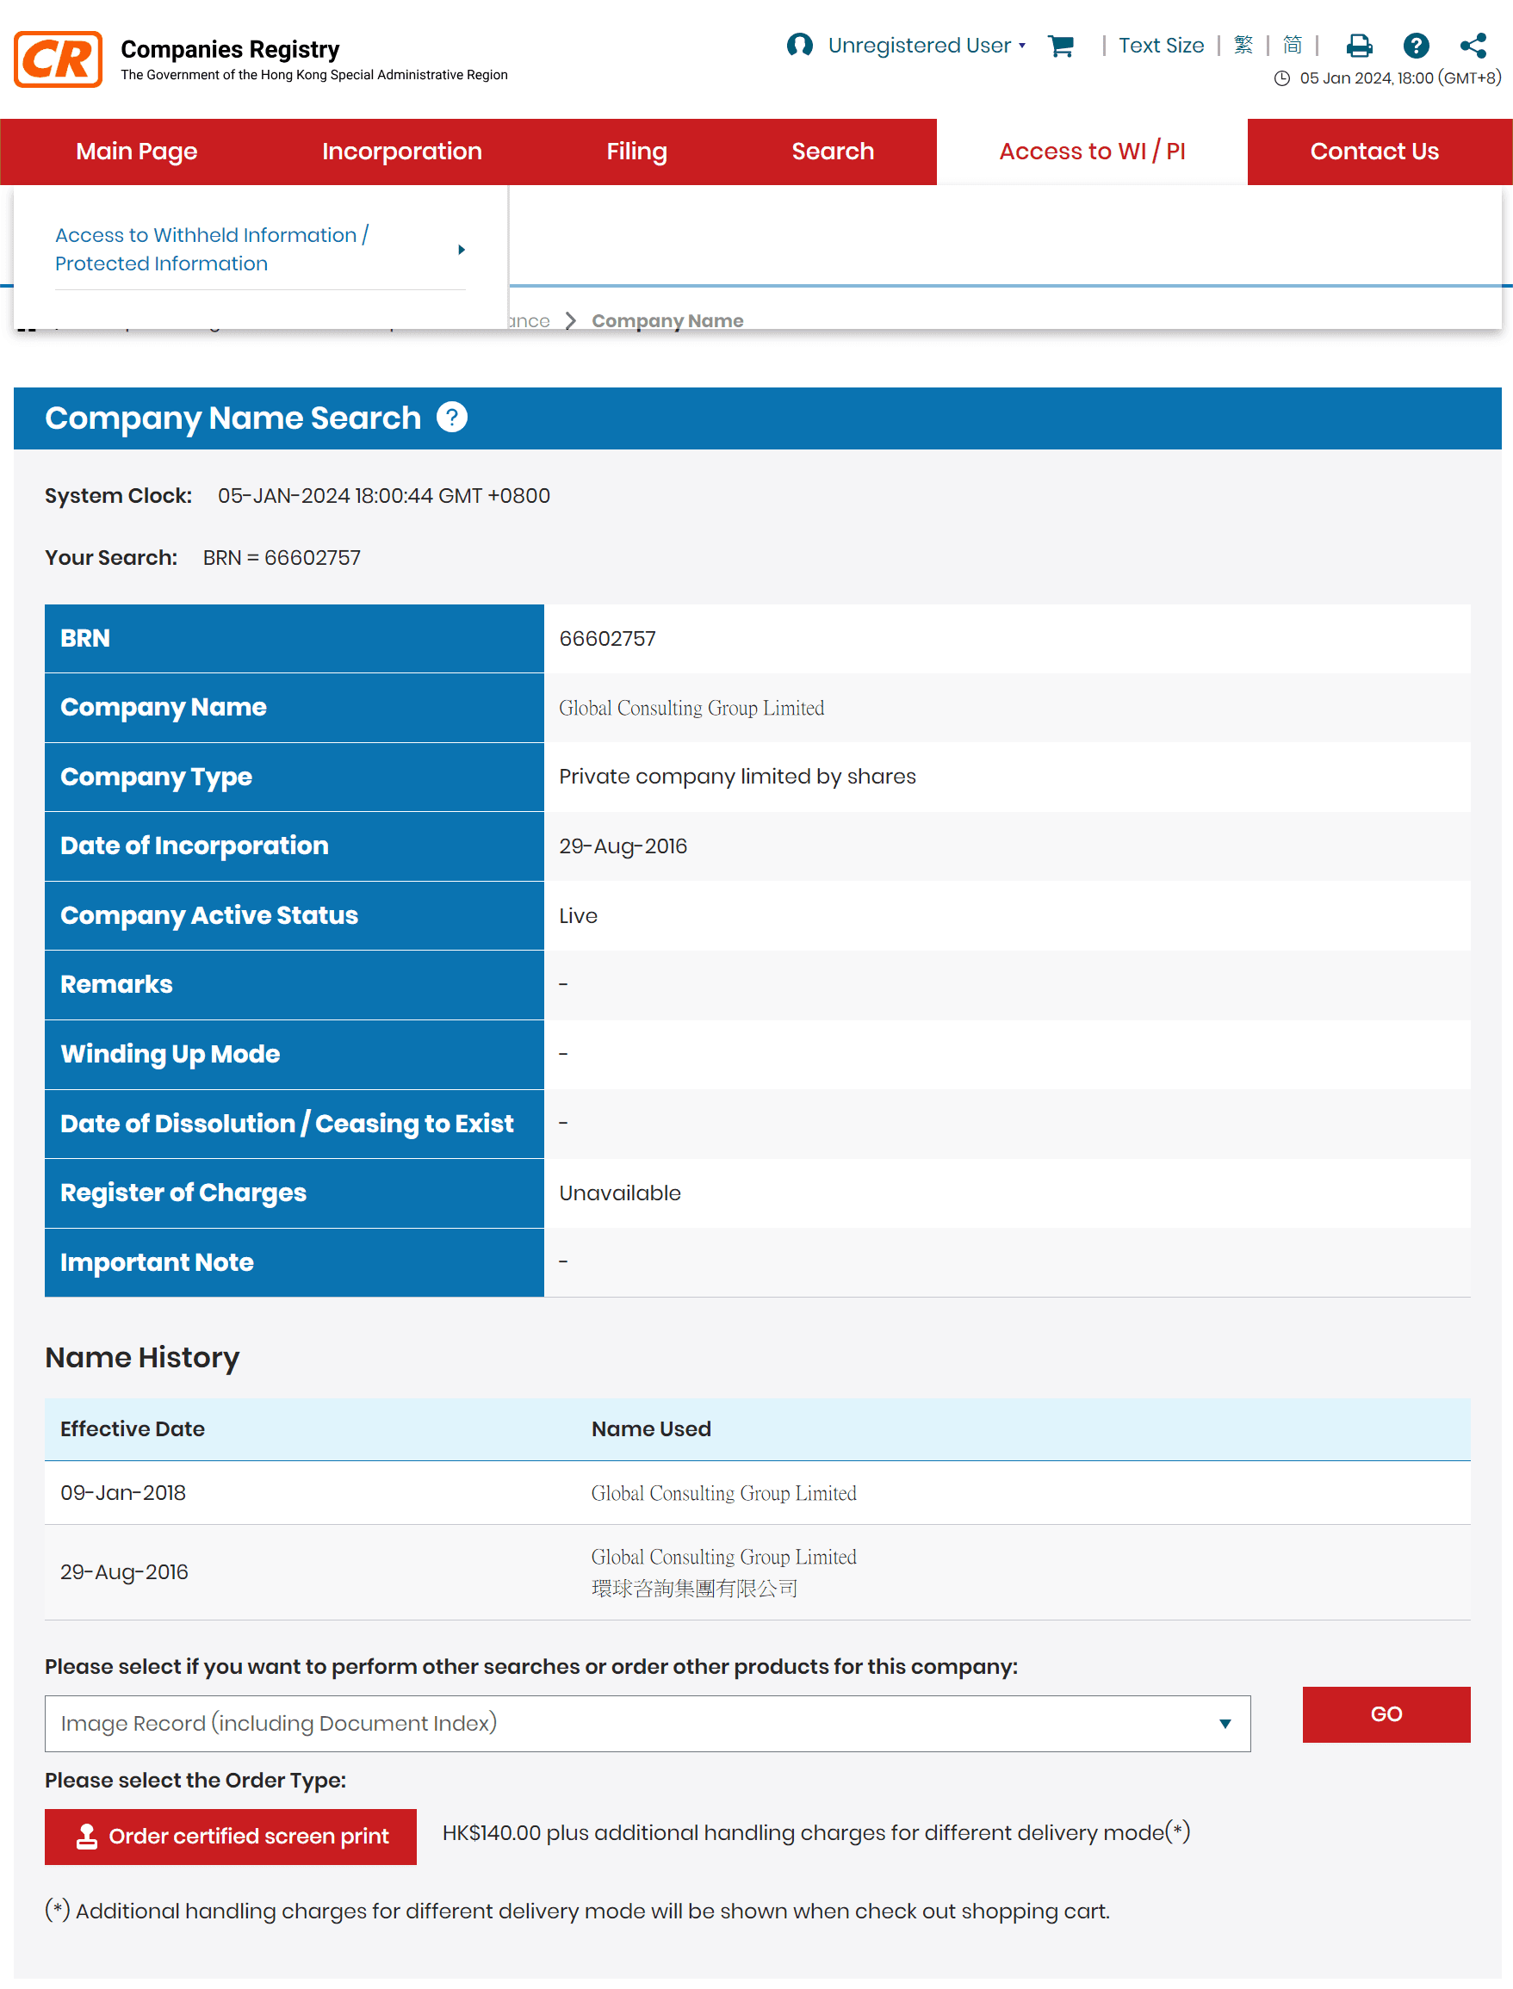This screenshot has height=1989, width=1513.
Task: Click the Name Used column header
Action: (x=650, y=1429)
